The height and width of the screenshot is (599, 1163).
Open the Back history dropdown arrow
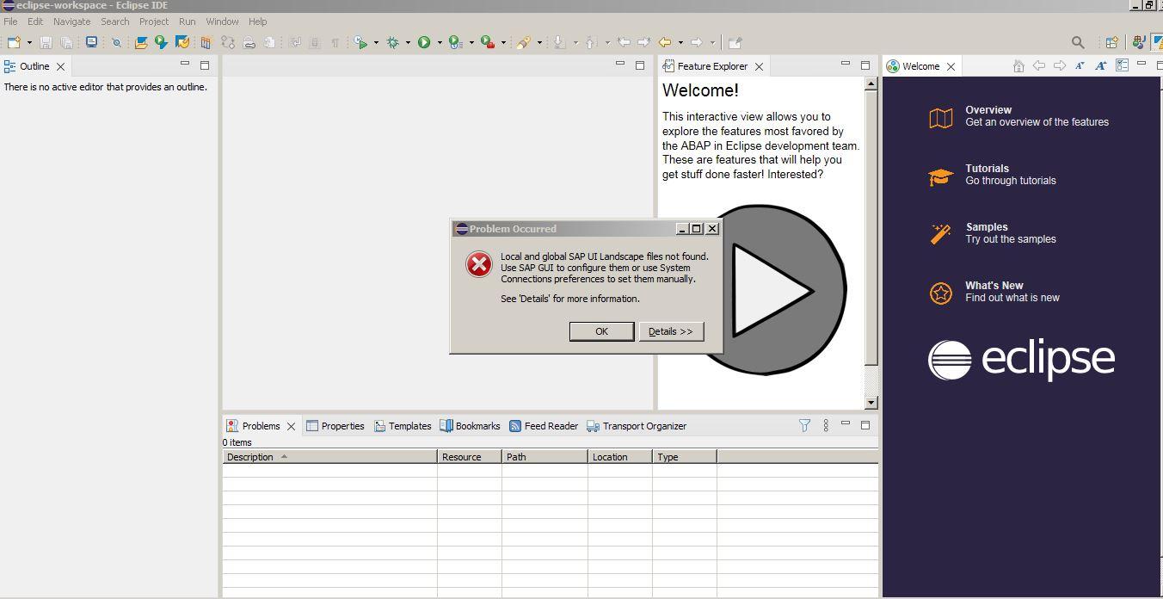pos(680,42)
